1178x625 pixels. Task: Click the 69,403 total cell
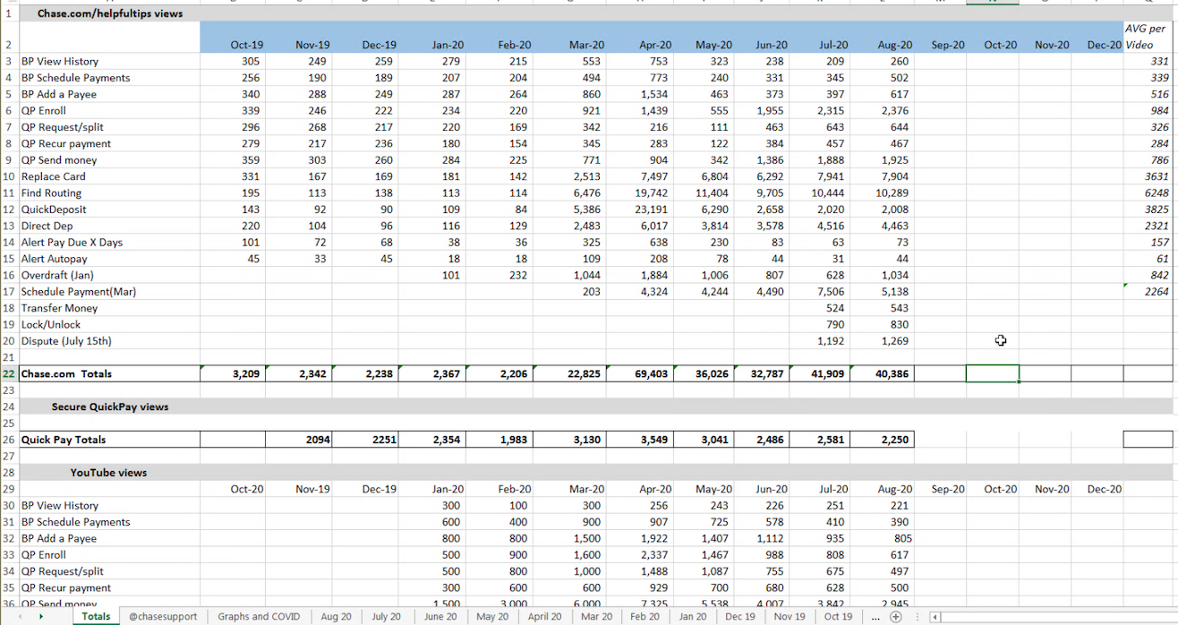[x=639, y=373]
